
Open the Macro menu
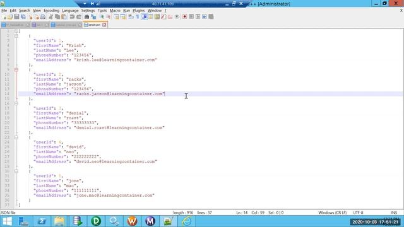pyautogui.click(x=115, y=11)
